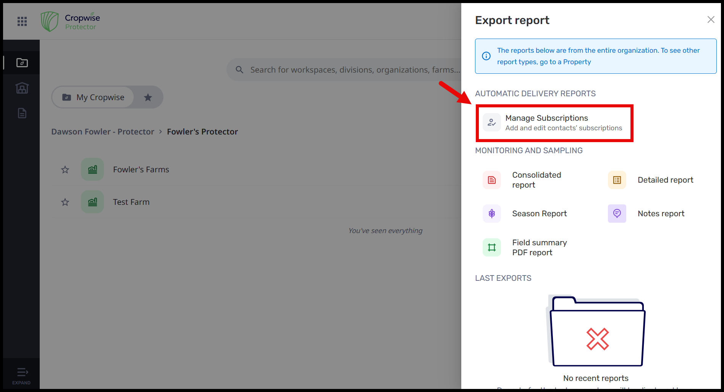
Task: Open the properties building sidebar icon
Action: click(22, 88)
